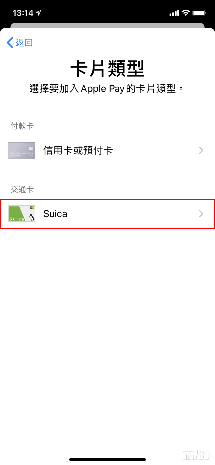This screenshot has width=215, height=465.
Task: Tap the 返回 back text
Action: tap(24, 43)
